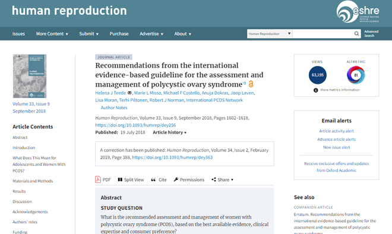Viewport: 392px width, 234px height.
Task: Subscribe to Article activity alert
Action: [x=337, y=131]
